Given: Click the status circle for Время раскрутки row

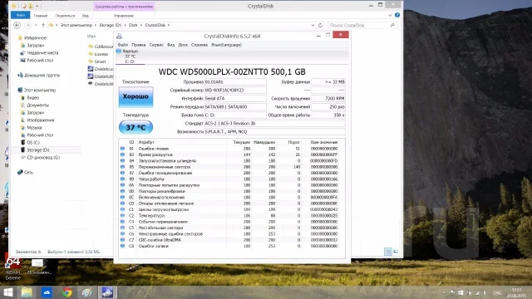Looking at the screenshot, I should 122,154.
